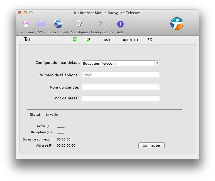Image resolution: width=215 pixels, height=181 pixels.
Task: Click the signal strength antenna icon
Action: click(x=27, y=39)
